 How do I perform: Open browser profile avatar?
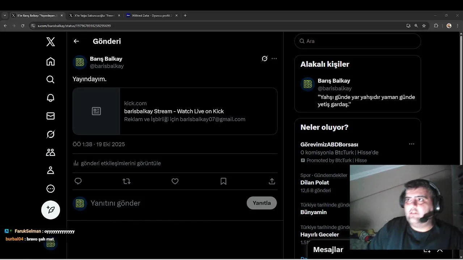pyautogui.click(x=449, y=26)
